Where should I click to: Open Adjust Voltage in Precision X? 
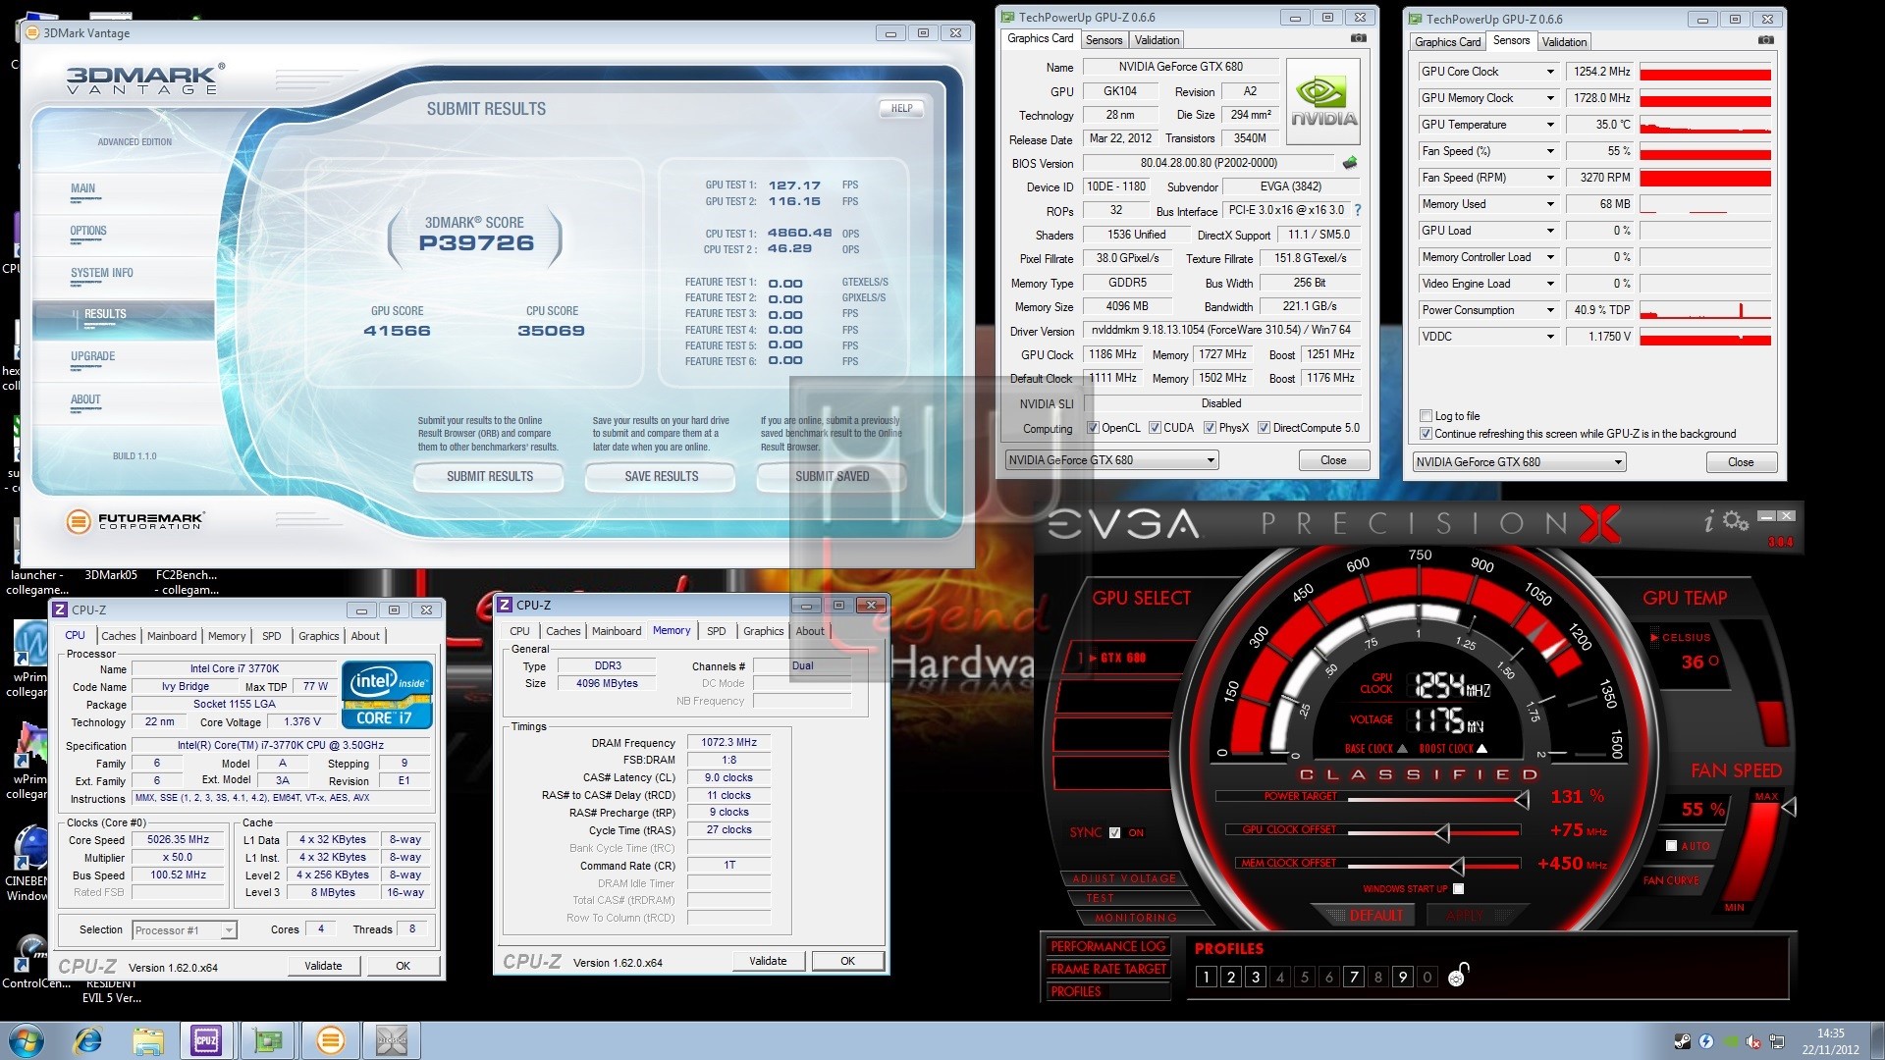coord(1123,878)
